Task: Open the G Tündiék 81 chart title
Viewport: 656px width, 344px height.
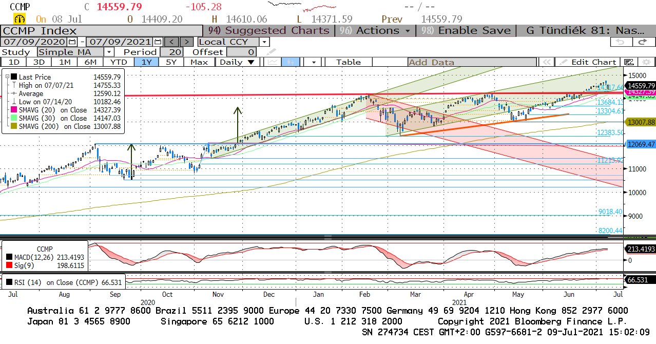Action: (587, 30)
